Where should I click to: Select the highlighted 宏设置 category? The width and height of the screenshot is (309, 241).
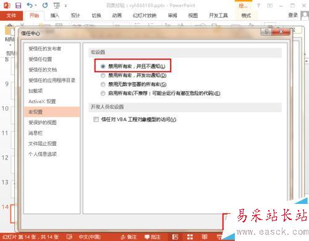click(52, 112)
